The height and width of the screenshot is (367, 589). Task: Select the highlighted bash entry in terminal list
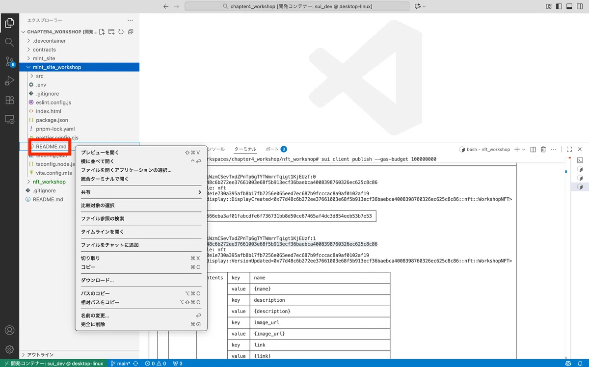coord(580,187)
